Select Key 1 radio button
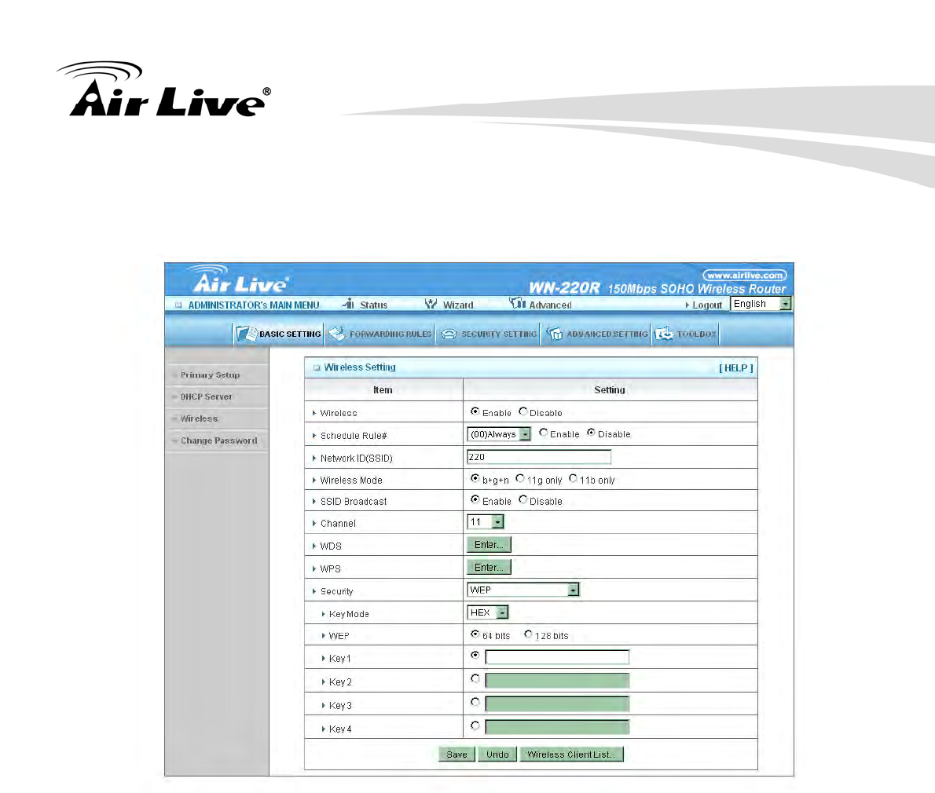 coord(475,656)
